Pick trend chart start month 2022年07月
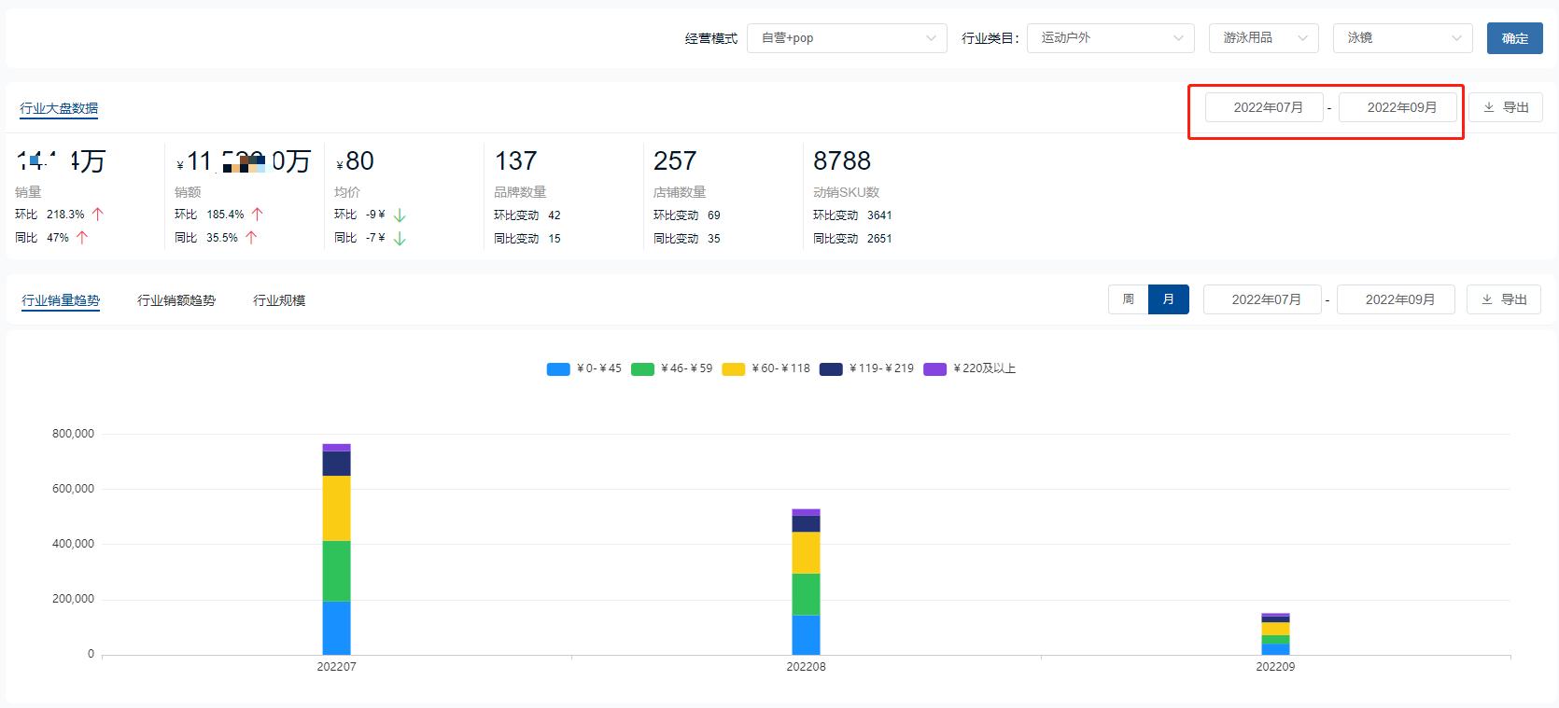The height and width of the screenshot is (708, 1559). (x=1262, y=299)
